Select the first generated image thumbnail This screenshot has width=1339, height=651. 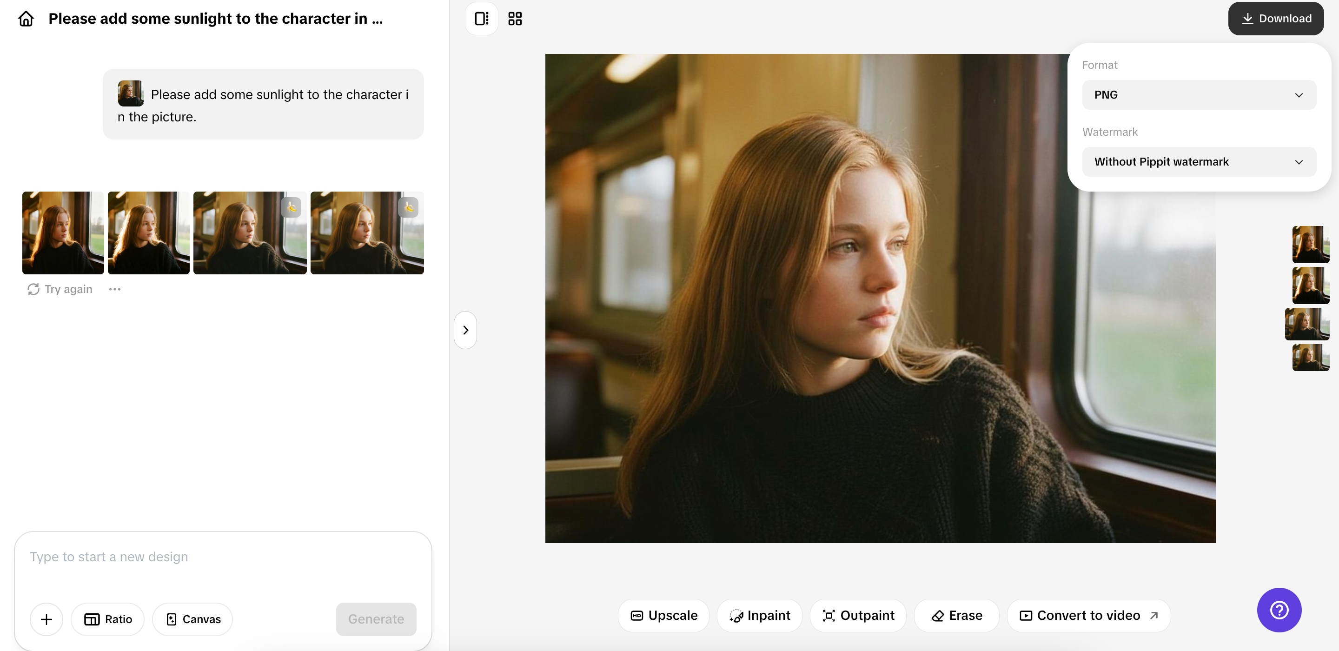(x=63, y=232)
